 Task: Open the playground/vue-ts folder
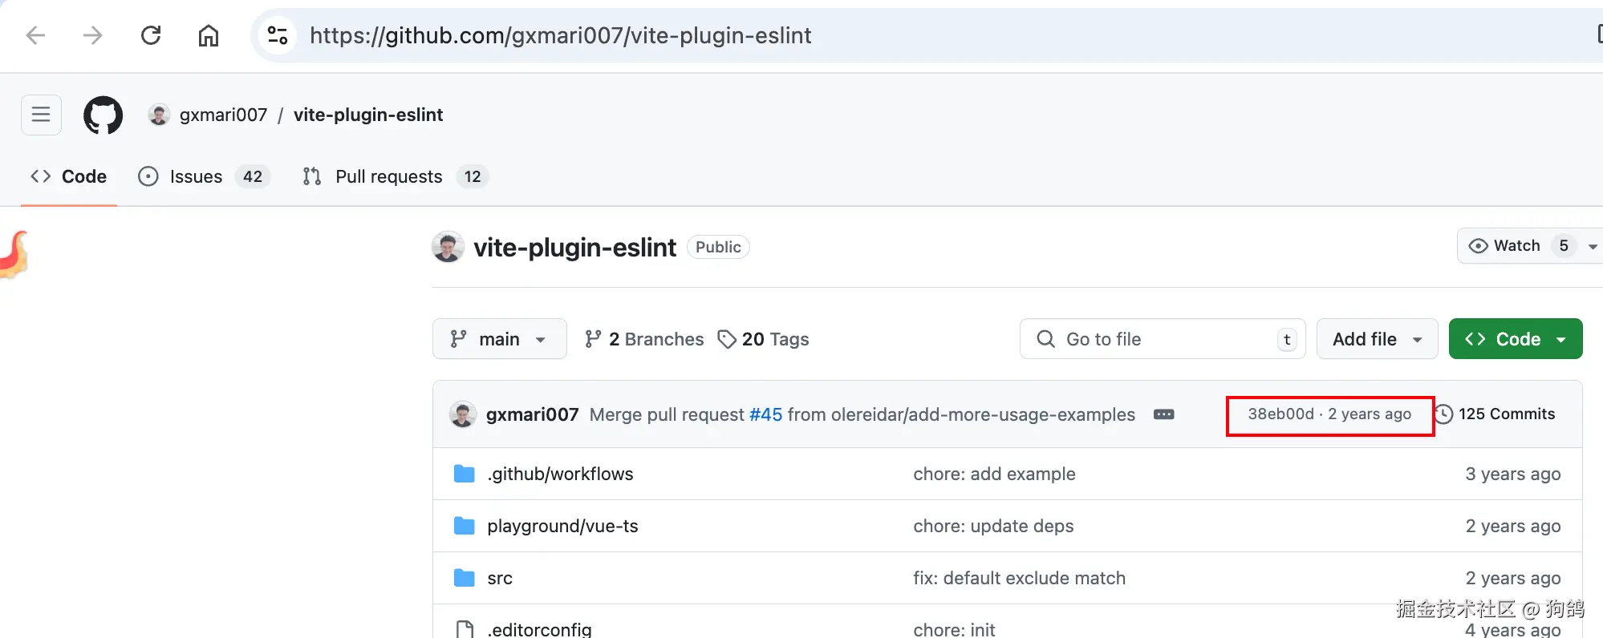coord(562,526)
